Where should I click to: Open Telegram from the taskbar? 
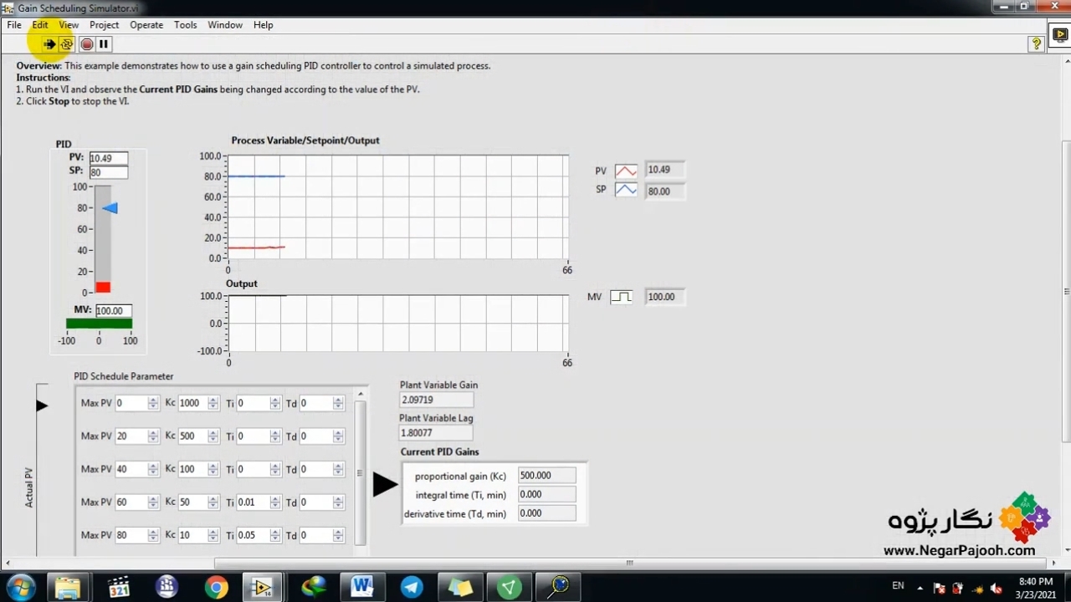(x=412, y=587)
